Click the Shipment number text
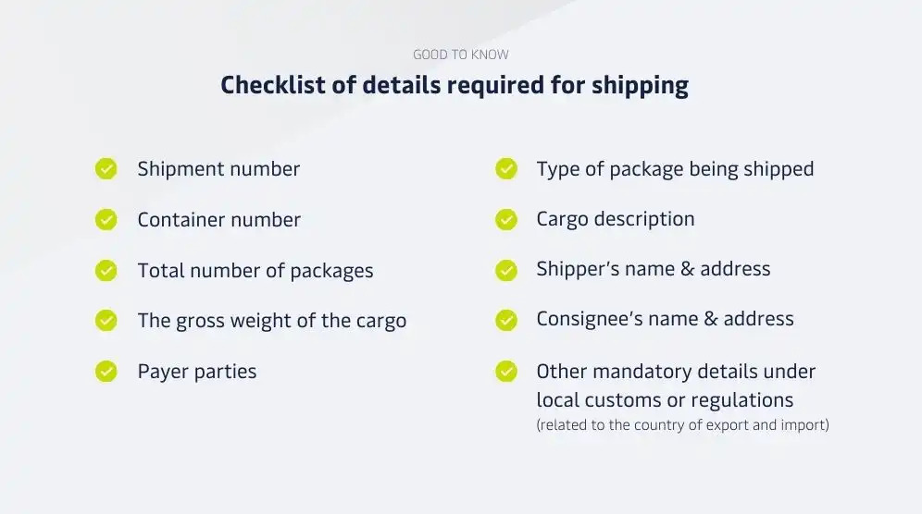 tap(218, 169)
